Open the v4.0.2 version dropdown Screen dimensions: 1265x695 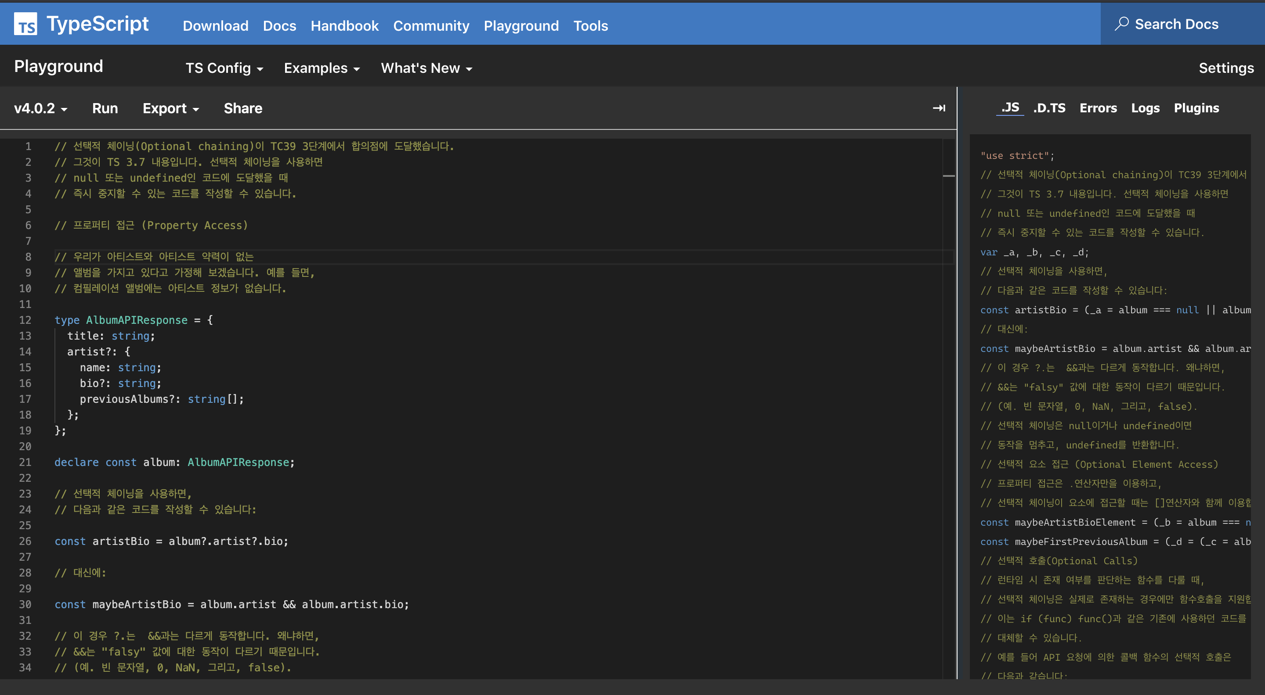pos(41,108)
